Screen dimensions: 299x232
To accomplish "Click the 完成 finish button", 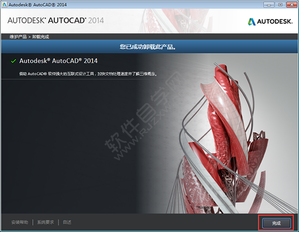I will coord(276,223).
